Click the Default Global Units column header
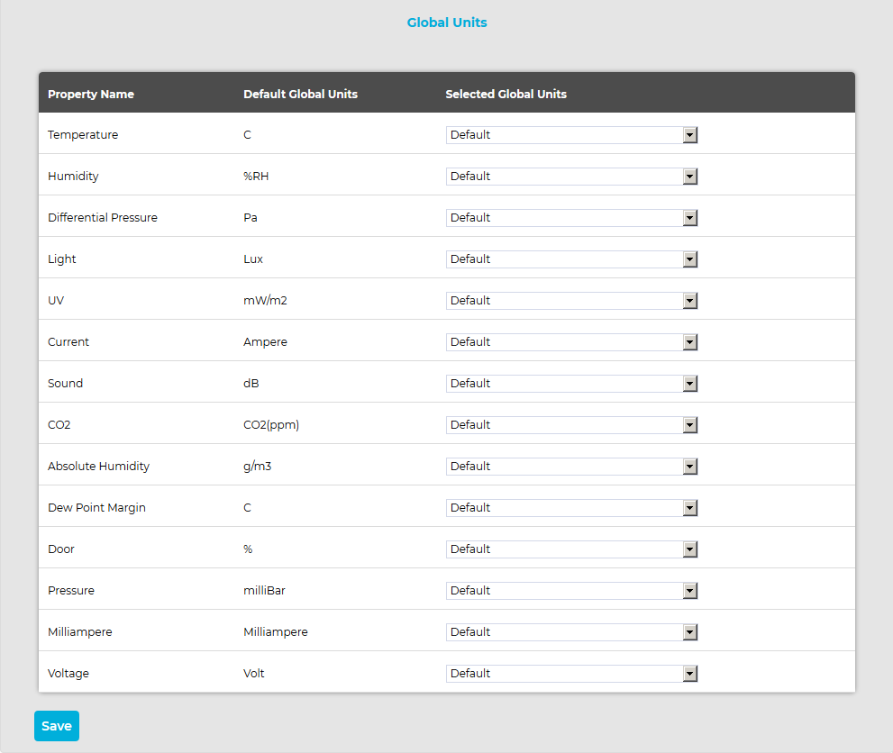 pos(300,95)
